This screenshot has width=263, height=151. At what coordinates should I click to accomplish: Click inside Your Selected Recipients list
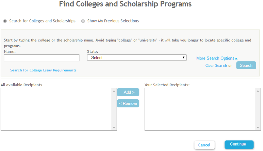(x=200, y=109)
